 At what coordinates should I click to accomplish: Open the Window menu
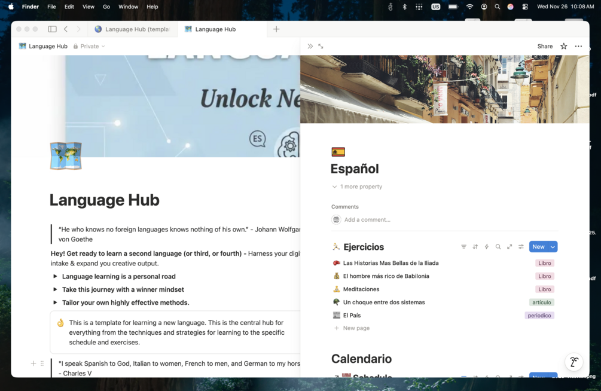(128, 7)
